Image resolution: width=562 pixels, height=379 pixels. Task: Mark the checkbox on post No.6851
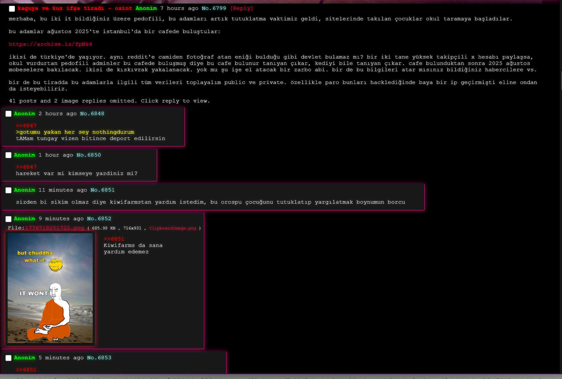pos(9,190)
